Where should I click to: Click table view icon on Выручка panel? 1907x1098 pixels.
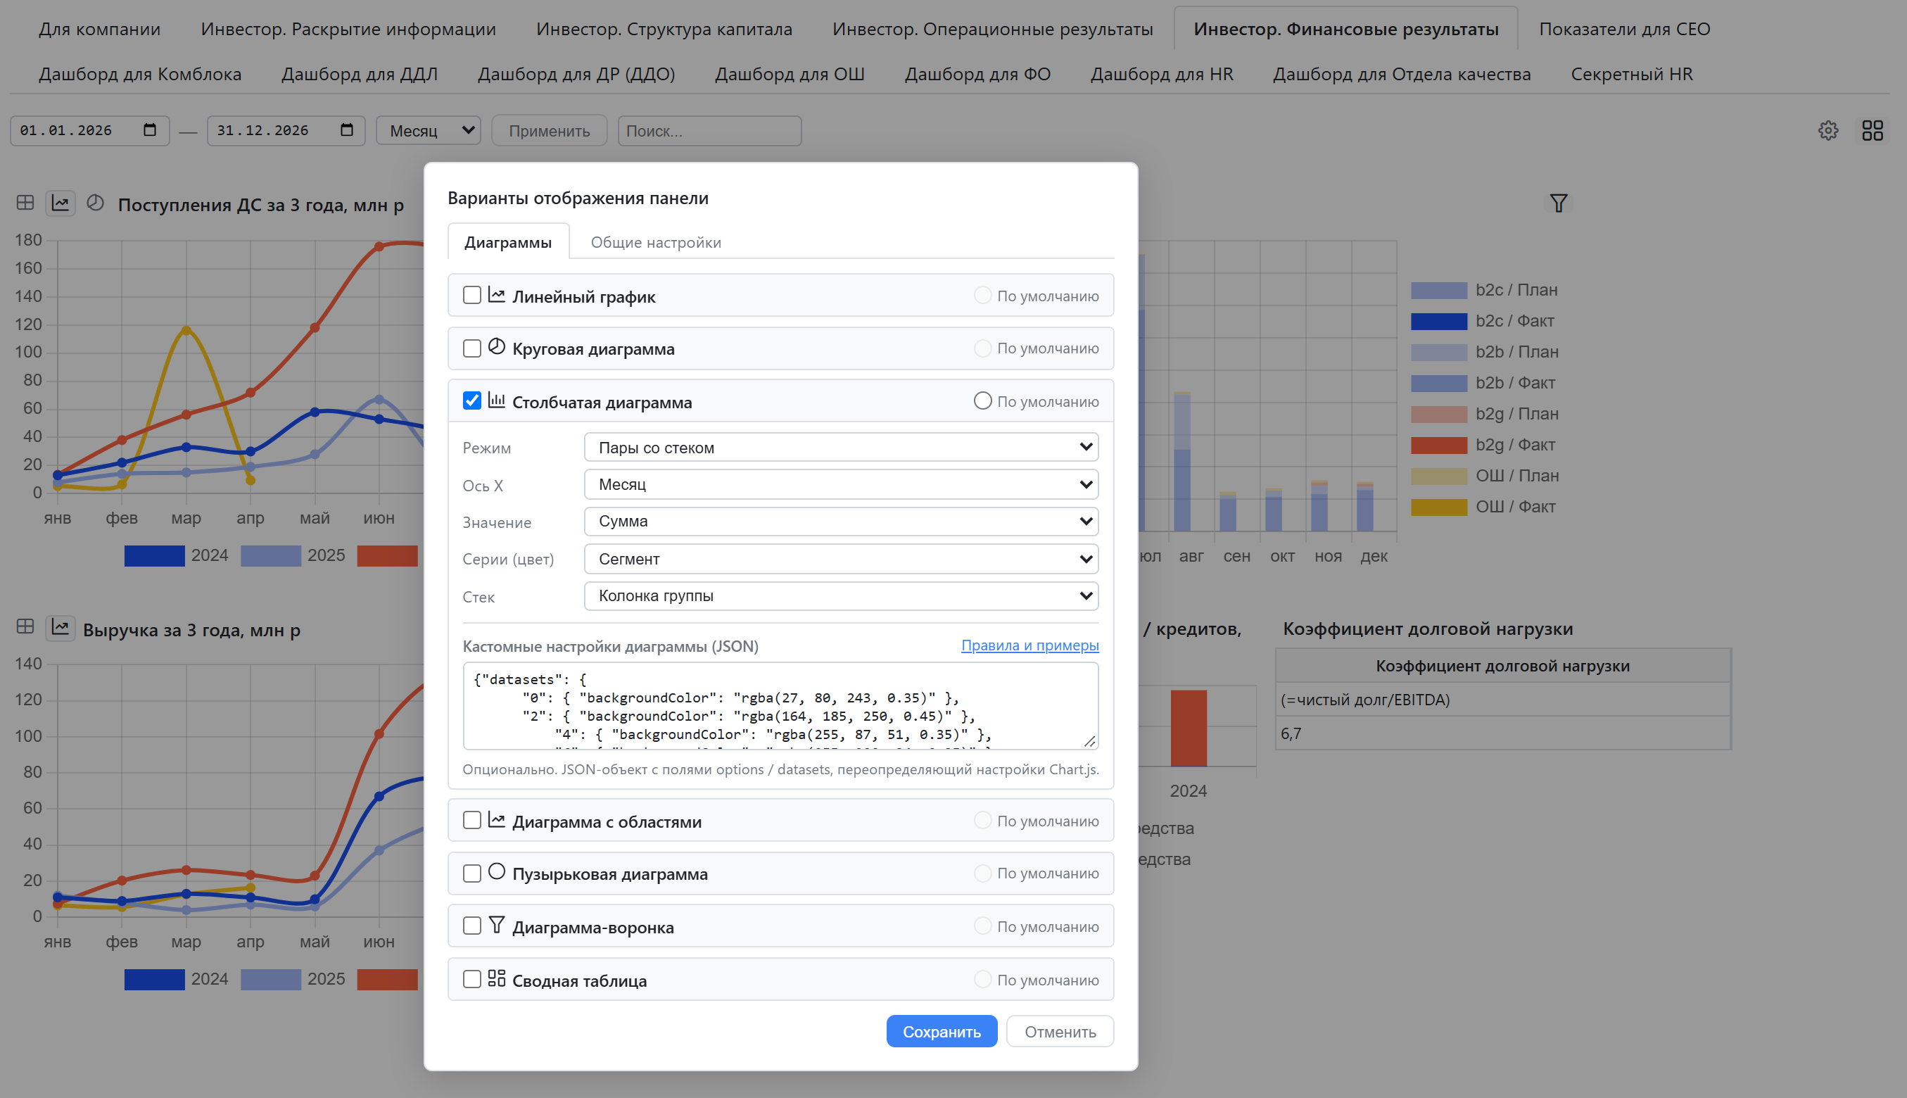[x=25, y=626]
